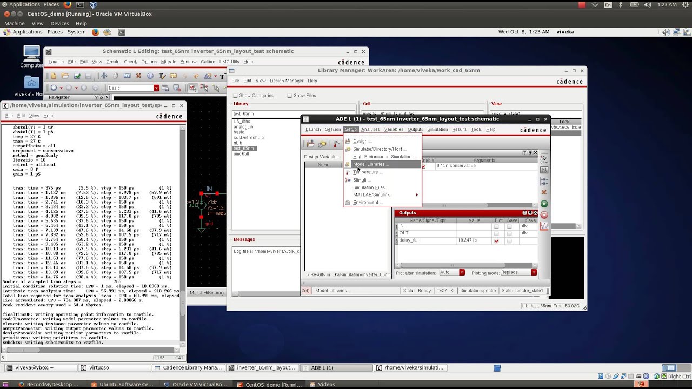Click the ADE temperature toolbar icon

click(336, 144)
